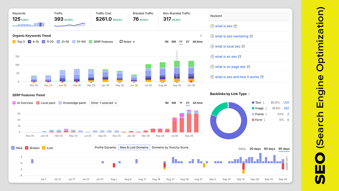339x191 pixels.
Task: Close the Organic Keywords Trend panel
Action: pyautogui.click(x=201, y=36)
